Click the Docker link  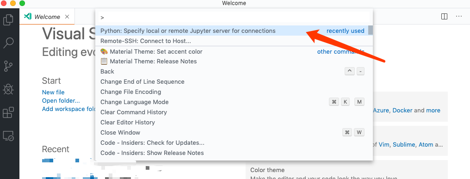[x=402, y=111]
